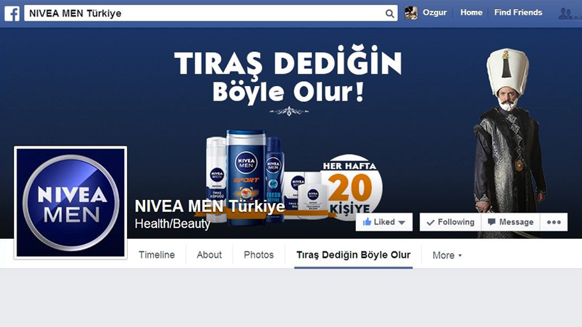The image size is (582, 327).
Task: Click the Facebook logo icon
Action: (x=12, y=14)
